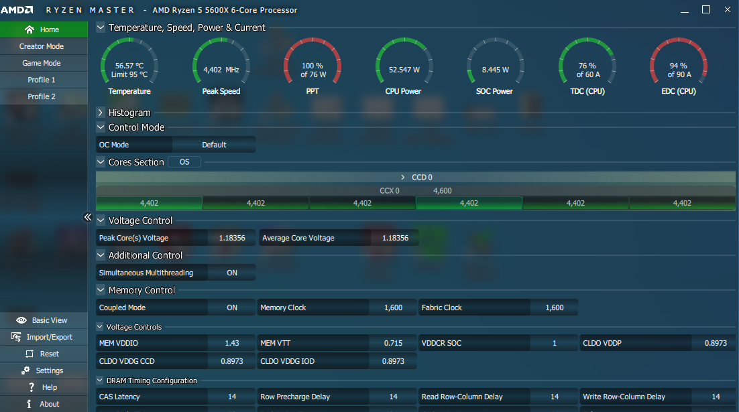739x412 pixels.
Task: Switch to Basic View
Action: [44, 320]
